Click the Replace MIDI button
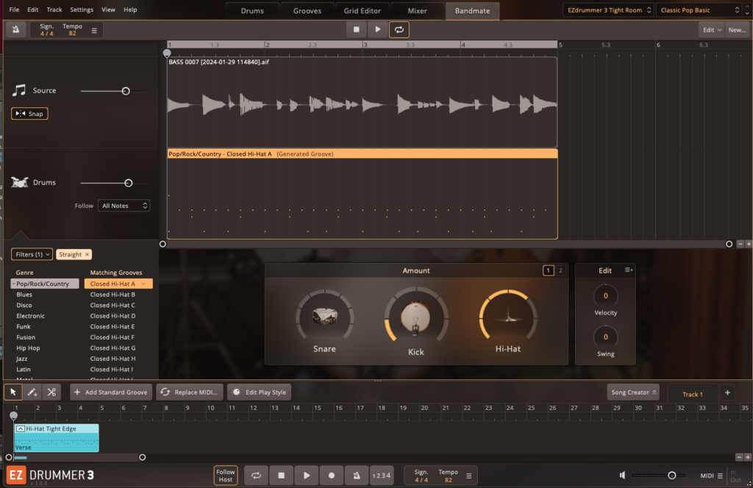The height and width of the screenshot is (488, 753). point(189,392)
